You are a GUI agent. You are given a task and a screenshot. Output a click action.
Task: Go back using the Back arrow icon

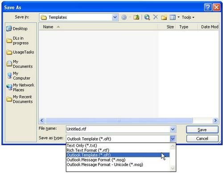point(124,17)
